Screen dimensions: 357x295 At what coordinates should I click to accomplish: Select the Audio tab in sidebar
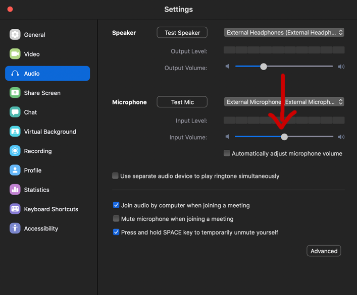tap(47, 73)
